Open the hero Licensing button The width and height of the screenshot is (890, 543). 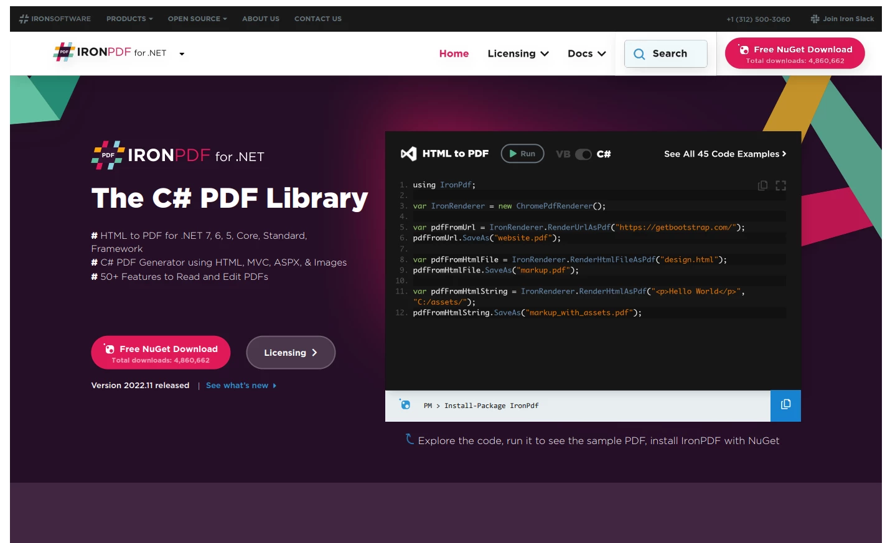291,353
